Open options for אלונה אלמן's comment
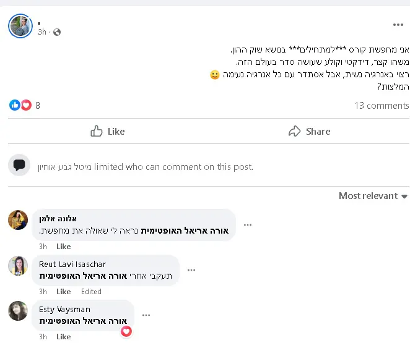Screen dimensions: 410x343 248,224
